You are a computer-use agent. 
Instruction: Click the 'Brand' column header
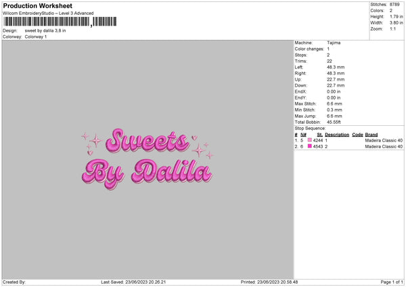(371, 135)
